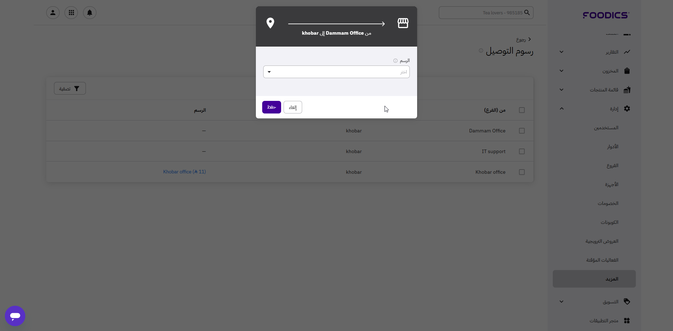Tick the IT support row checkbox
Screen dimensions: 673x331
(x=522, y=151)
